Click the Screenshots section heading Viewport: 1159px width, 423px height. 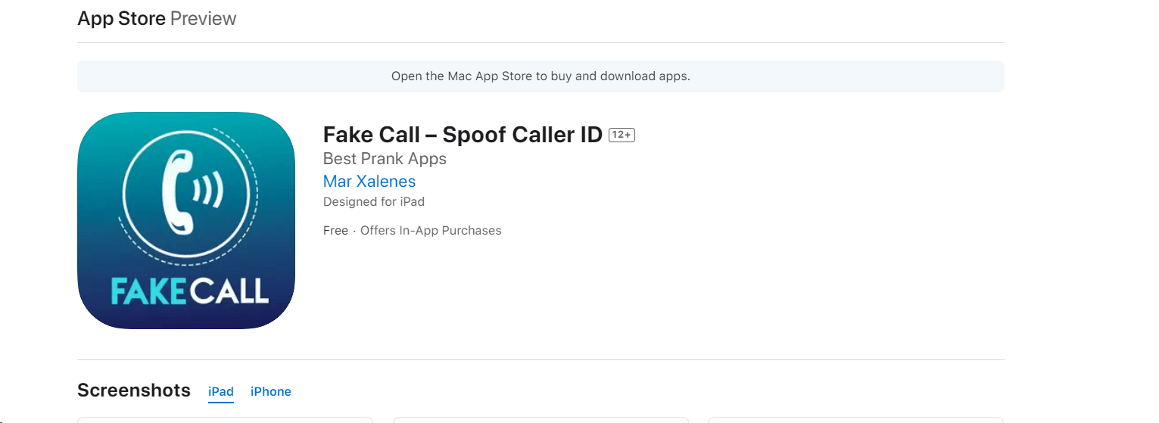pyautogui.click(x=134, y=390)
